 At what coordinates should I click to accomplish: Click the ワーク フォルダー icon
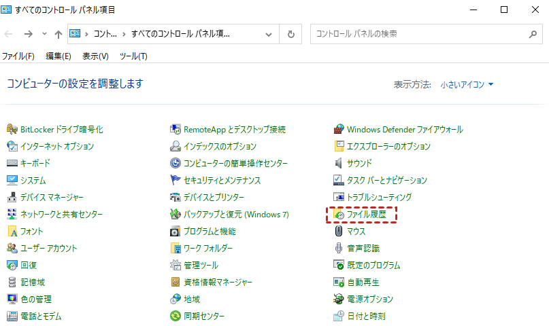[x=176, y=248]
